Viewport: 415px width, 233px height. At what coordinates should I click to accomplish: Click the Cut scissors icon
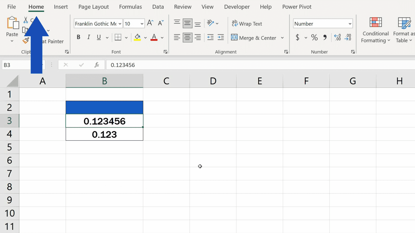25,19
